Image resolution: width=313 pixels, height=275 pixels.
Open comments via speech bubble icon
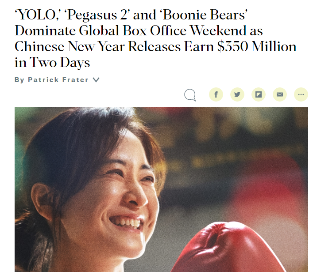tap(190, 95)
